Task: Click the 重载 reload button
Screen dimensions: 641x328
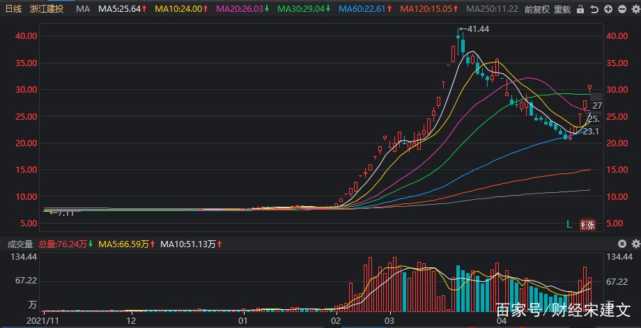Action: pos(562,9)
